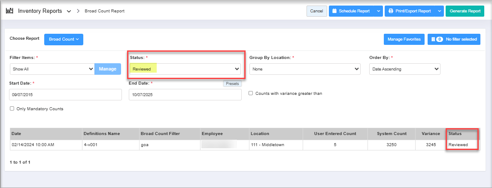The width and height of the screenshot is (492, 188).
Task: Click the Inventory Reports factory icon
Action: click(9, 11)
